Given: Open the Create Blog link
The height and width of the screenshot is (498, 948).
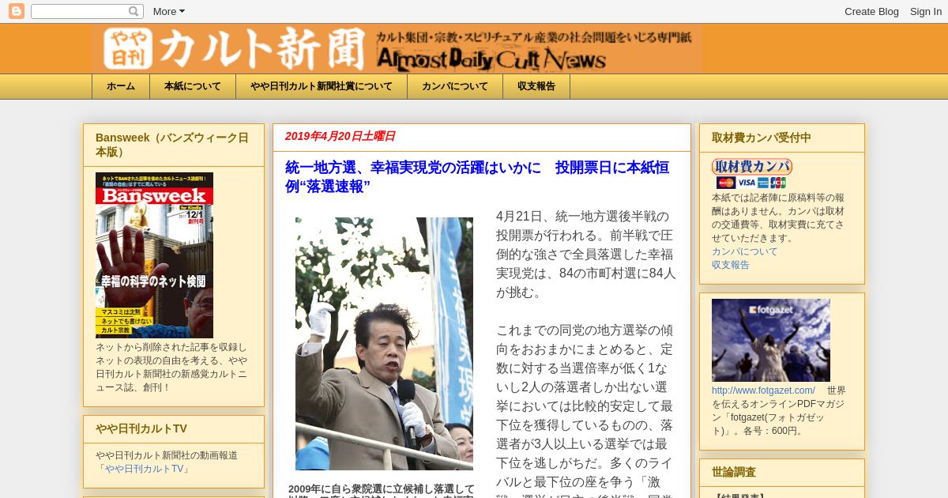Looking at the screenshot, I should tap(871, 11).
